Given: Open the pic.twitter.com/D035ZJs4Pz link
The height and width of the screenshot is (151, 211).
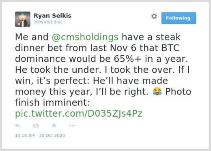Looking at the screenshot, I should 79,113.
